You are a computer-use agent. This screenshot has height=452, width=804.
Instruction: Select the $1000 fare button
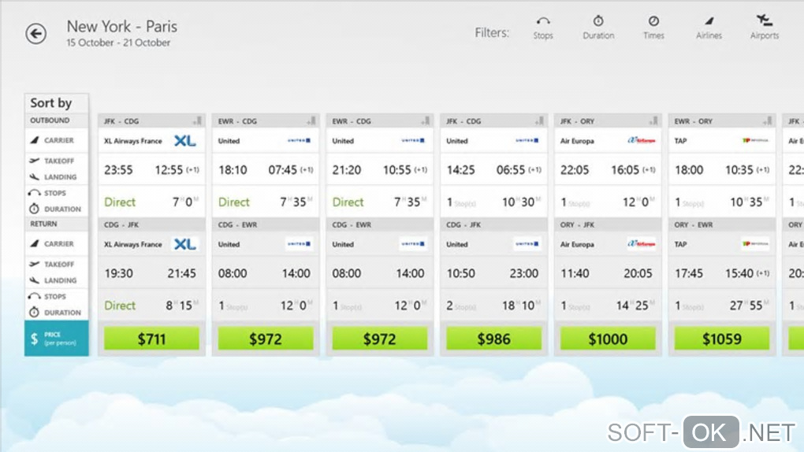click(x=608, y=339)
